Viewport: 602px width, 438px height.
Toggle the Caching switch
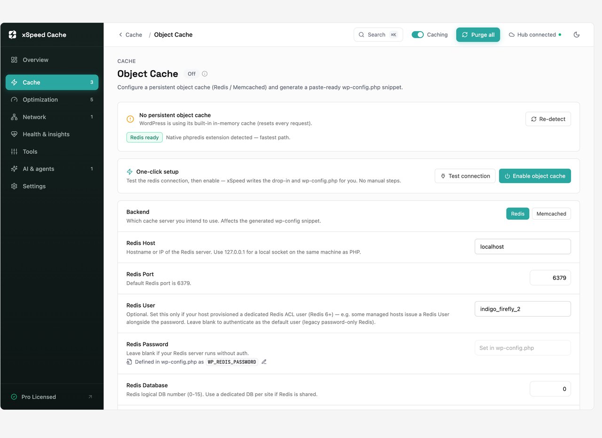(418, 35)
